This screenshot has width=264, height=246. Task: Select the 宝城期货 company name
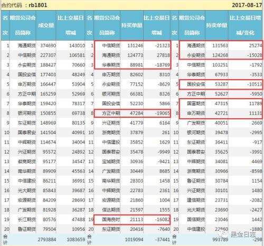(111, 162)
